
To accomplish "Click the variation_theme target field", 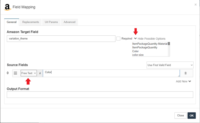I will (x=61, y=39).
